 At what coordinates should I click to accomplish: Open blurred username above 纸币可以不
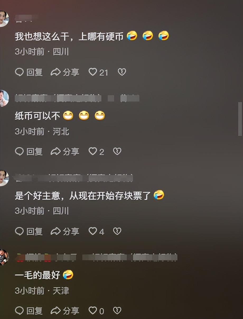click(77, 98)
